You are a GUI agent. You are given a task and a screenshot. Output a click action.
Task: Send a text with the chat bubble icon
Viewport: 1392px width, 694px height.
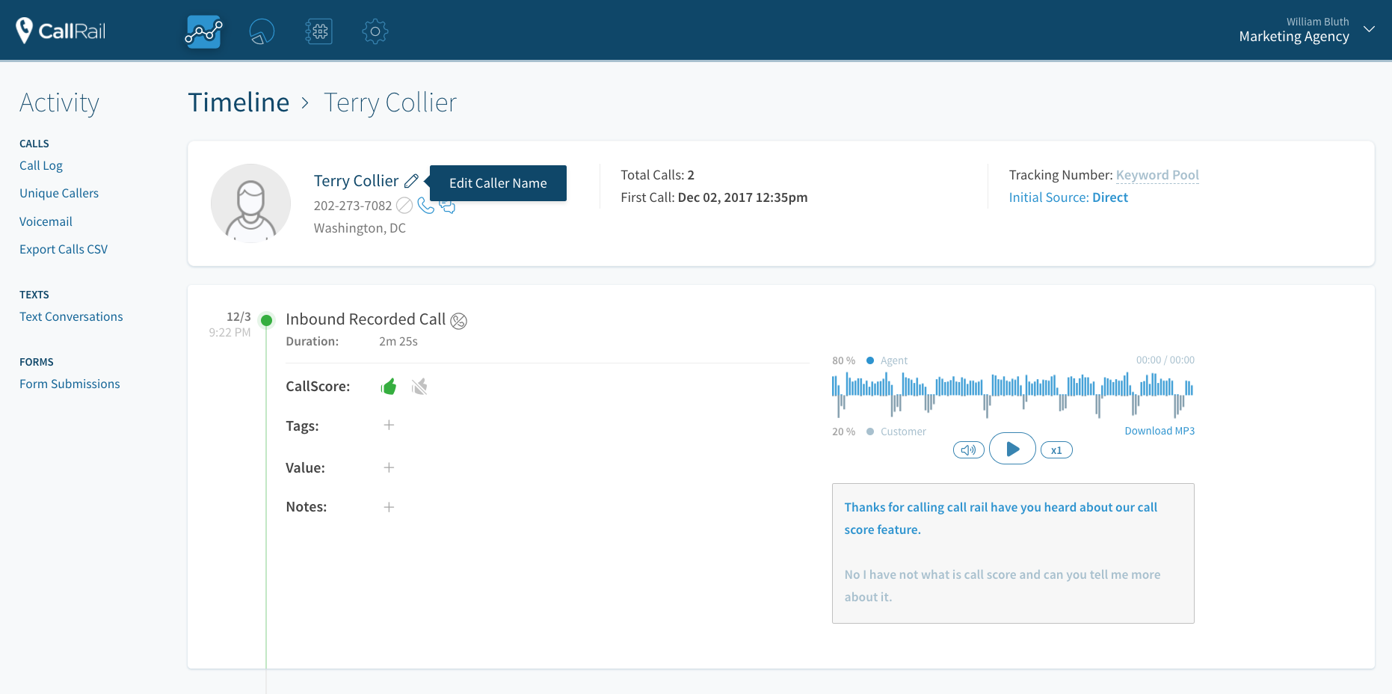pyautogui.click(x=447, y=206)
